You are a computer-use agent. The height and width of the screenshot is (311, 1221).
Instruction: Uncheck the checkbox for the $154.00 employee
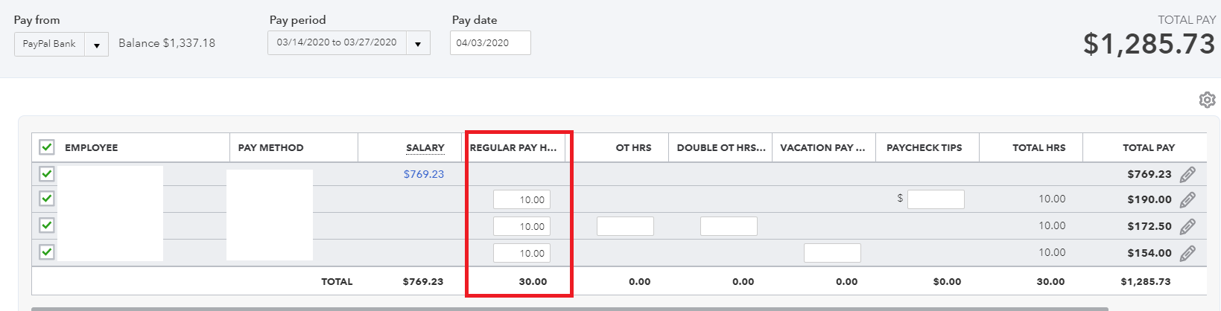(47, 251)
